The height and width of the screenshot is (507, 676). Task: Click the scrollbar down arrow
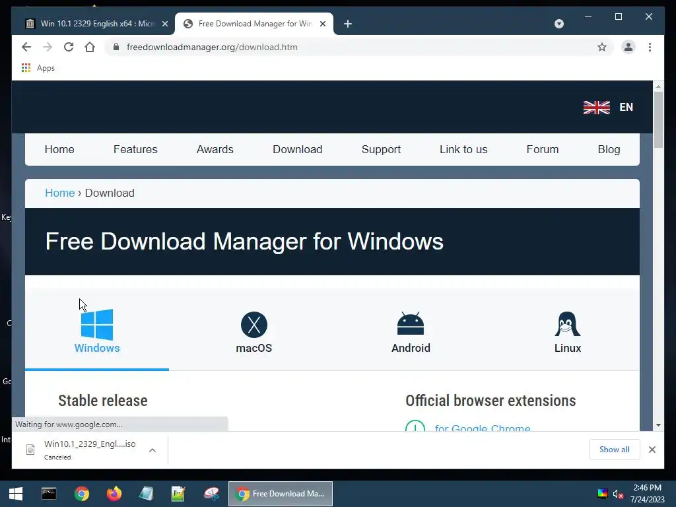point(658,425)
